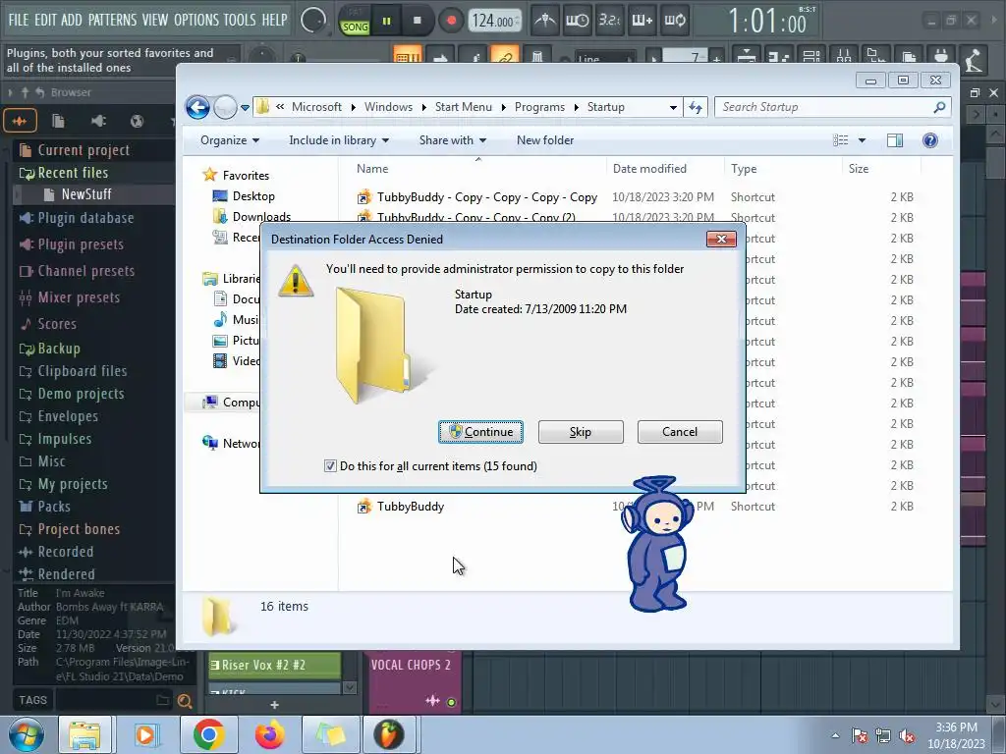The width and height of the screenshot is (1006, 754).
Task: Select the browser Library globe tab icon
Action: [x=137, y=121]
